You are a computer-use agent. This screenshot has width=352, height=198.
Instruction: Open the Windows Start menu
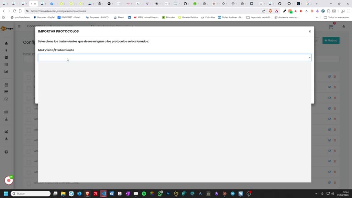(6, 194)
